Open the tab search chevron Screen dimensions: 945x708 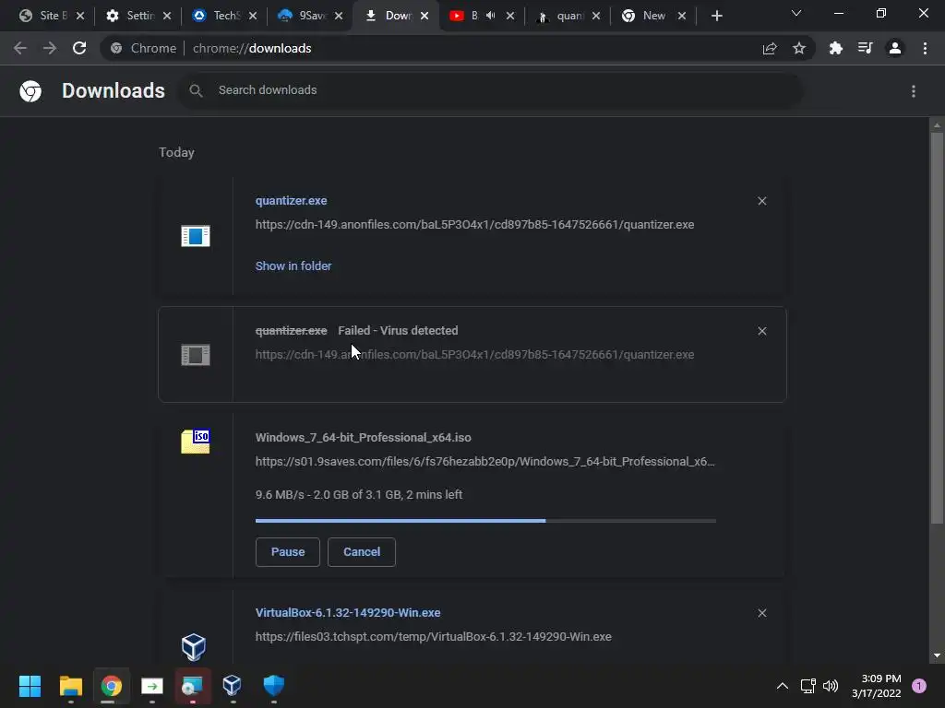click(796, 13)
